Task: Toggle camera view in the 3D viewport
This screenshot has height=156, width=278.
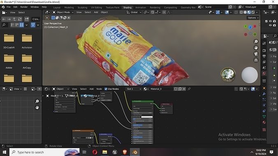Action: (256, 54)
